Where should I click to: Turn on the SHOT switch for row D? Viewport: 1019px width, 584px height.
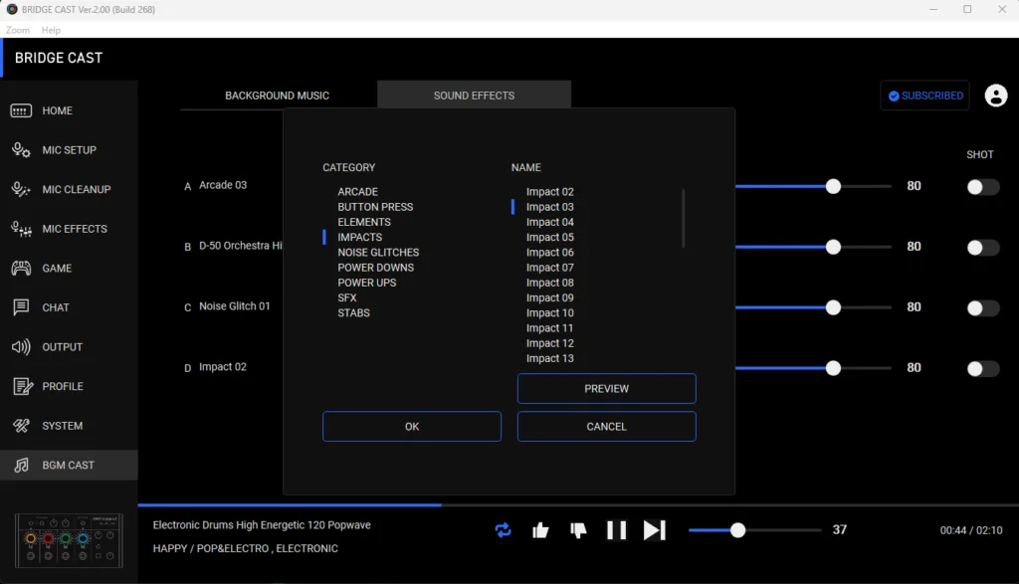click(x=982, y=369)
